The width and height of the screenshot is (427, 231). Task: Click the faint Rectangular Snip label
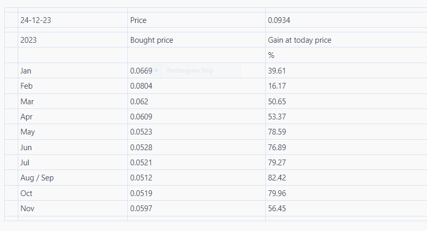(190, 70)
